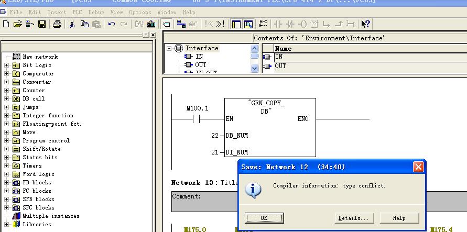Expand the Counter tree node
Image resolution: width=467 pixels, height=232 pixels.
pos(7,90)
